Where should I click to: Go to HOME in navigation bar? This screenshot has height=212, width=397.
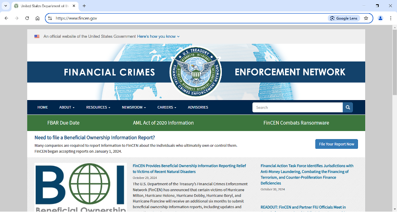pyautogui.click(x=42, y=107)
